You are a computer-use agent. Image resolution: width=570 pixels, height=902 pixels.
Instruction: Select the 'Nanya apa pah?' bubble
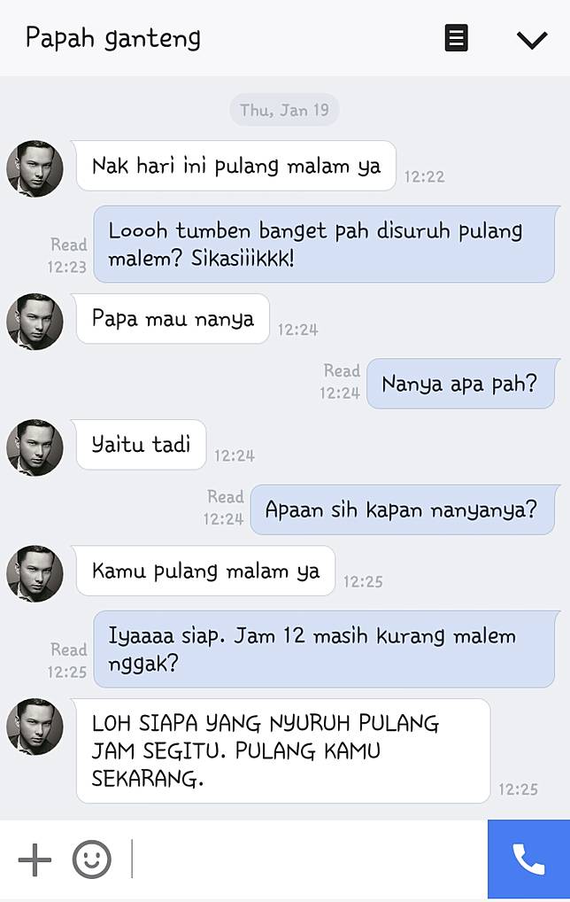click(461, 383)
